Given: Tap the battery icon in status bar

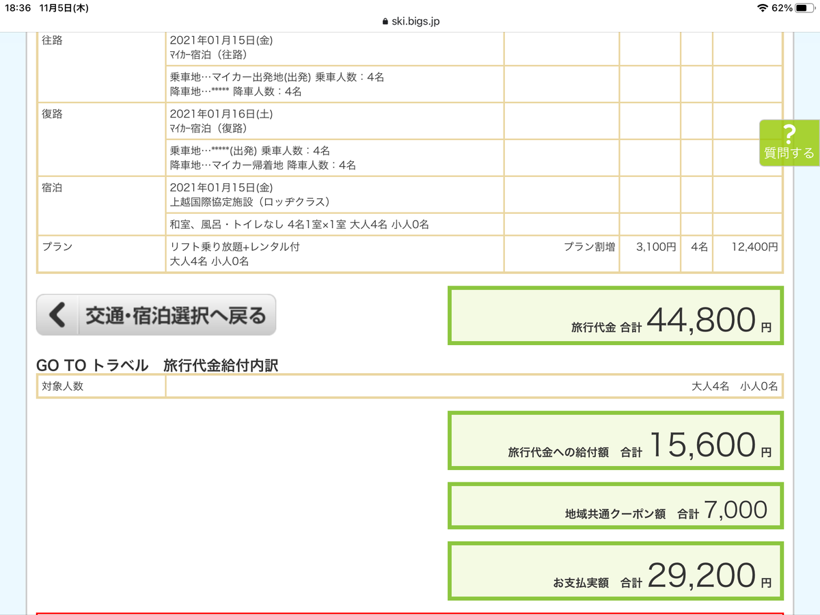Looking at the screenshot, I should pos(806,8).
